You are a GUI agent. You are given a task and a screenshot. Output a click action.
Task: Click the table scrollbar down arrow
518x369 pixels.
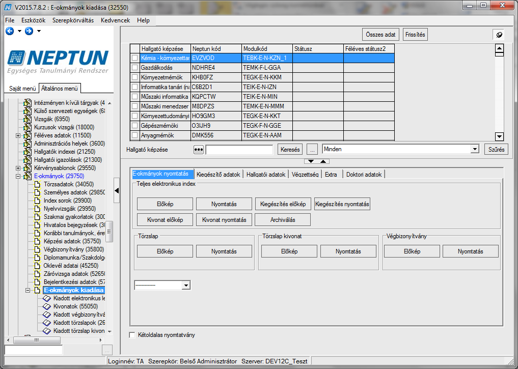tap(499, 136)
